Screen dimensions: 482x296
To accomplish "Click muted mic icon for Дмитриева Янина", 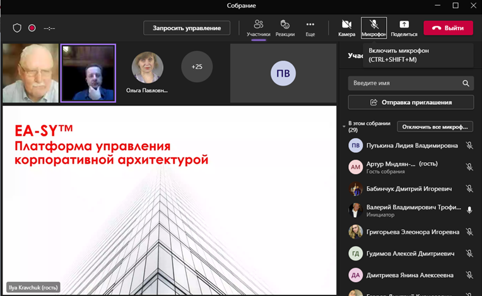I will tap(469, 275).
